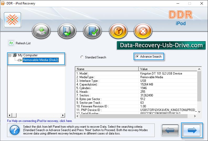Click the "1. Model :" row
The image size is (208, 141).
tap(136, 73)
